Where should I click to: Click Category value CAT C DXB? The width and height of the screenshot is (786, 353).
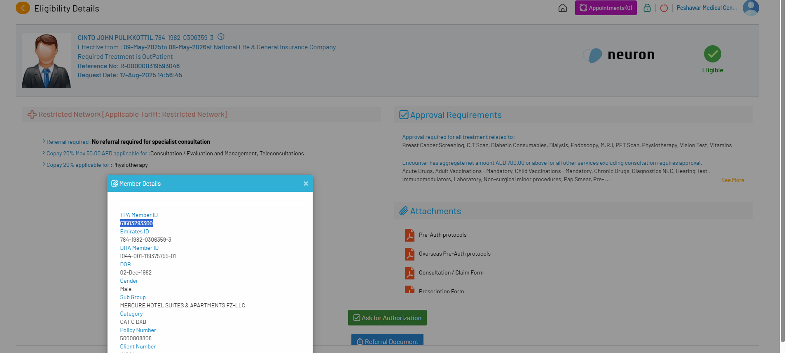(133, 322)
